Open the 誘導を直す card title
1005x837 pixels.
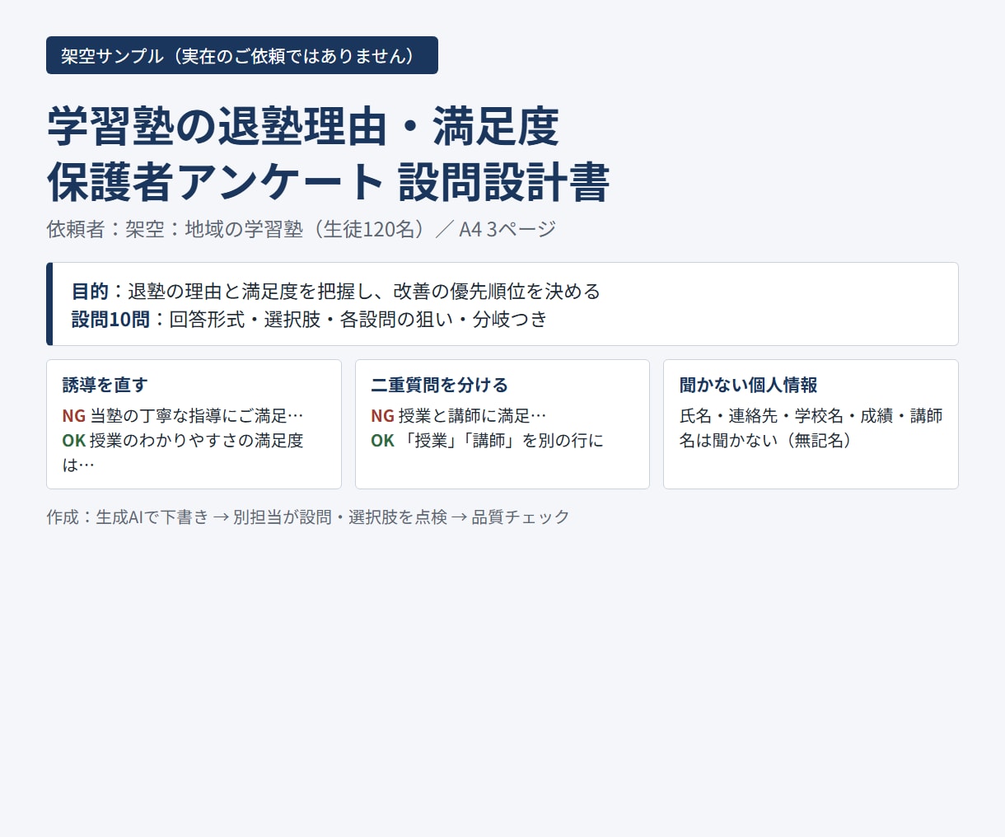pos(105,385)
